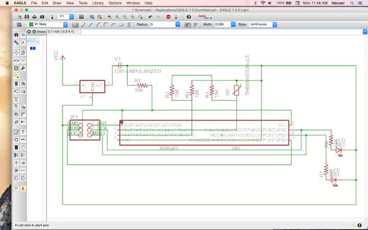Click the red Stop command icon

click(168, 17)
